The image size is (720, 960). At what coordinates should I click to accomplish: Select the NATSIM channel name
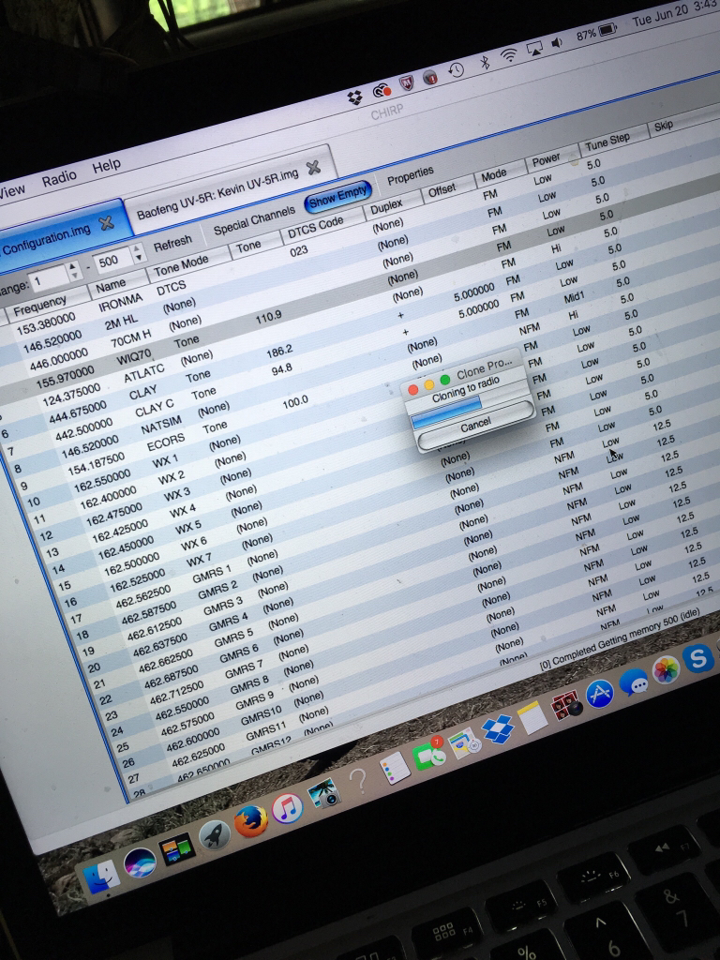[x=161, y=425]
